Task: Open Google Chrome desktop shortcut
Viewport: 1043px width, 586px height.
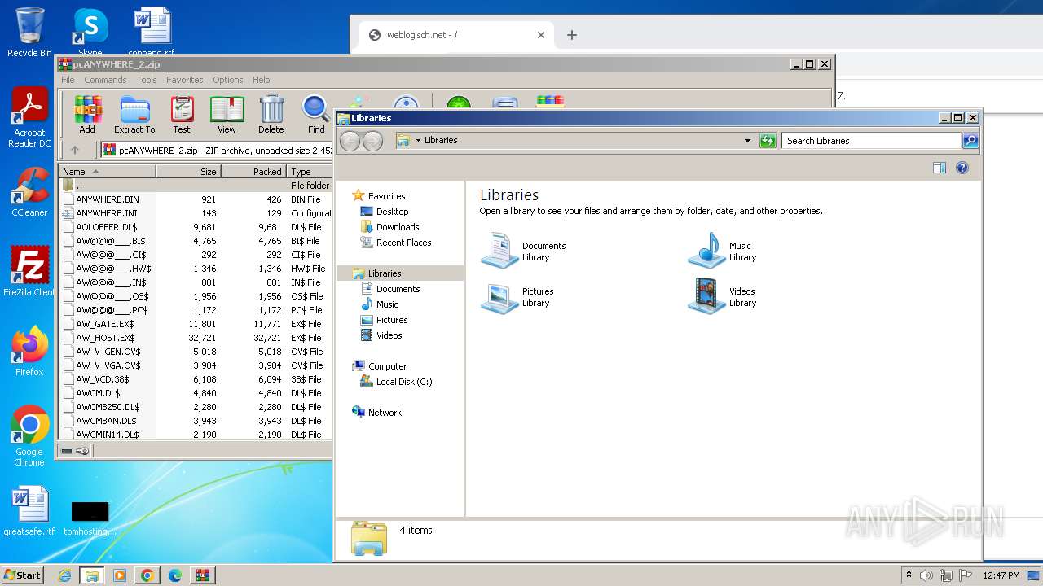Action: point(29,436)
